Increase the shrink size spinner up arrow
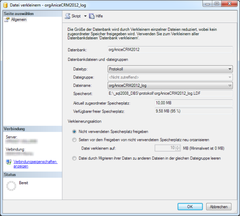Viewport: 240px width, 216px height. [x=177, y=147]
